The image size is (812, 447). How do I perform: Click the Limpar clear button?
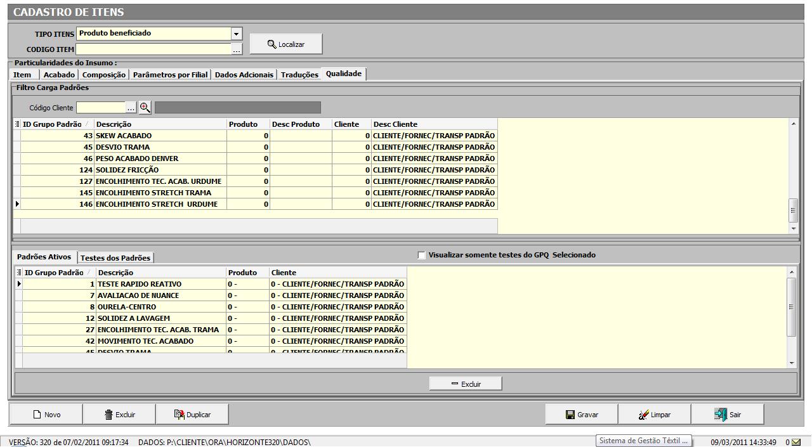coord(655,415)
